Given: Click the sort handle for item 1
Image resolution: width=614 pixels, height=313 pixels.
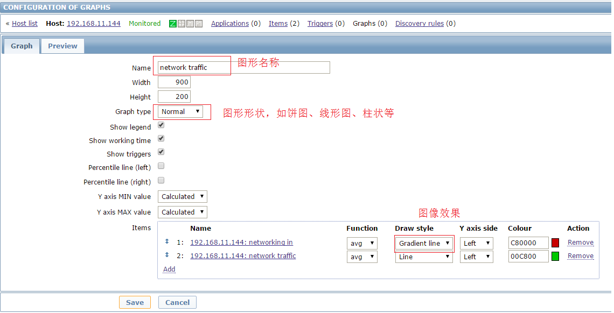Looking at the screenshot, I should pyautogui.click(x=167, y=241).
